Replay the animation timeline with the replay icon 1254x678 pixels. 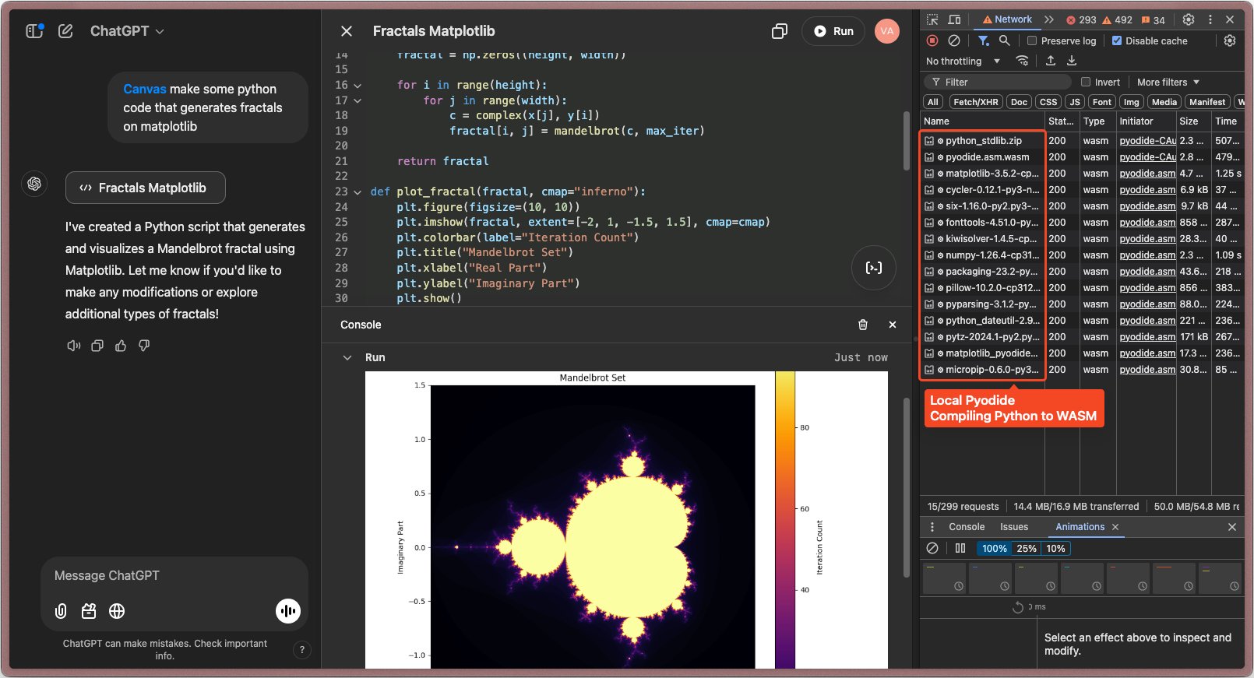1018,607
